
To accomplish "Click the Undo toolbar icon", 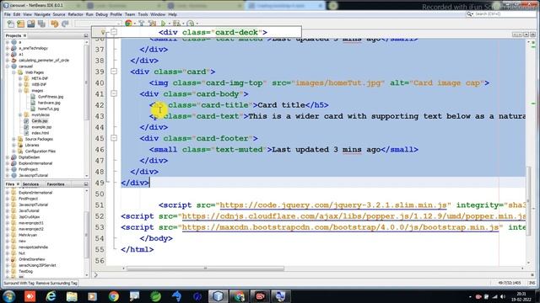I will 54,24.
